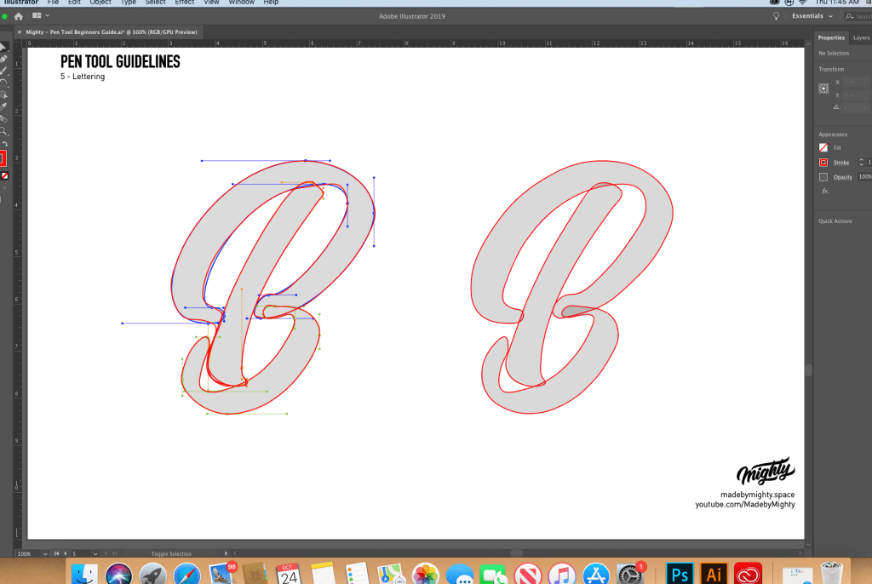The image size is (872, 584).
Task: Click the Discover lightbulb icon
Action: (777, 16)
